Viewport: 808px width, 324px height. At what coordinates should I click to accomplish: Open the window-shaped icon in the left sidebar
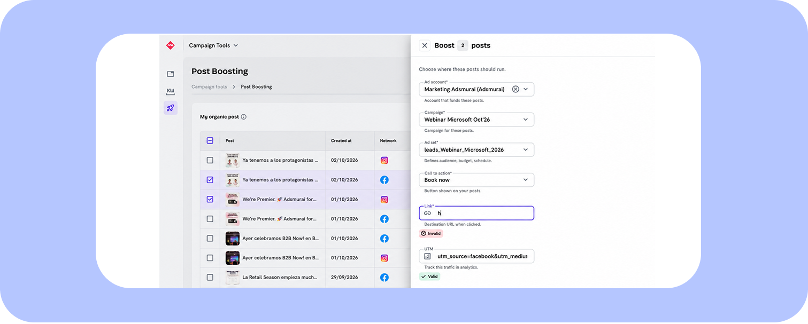[x=171, y=74]
